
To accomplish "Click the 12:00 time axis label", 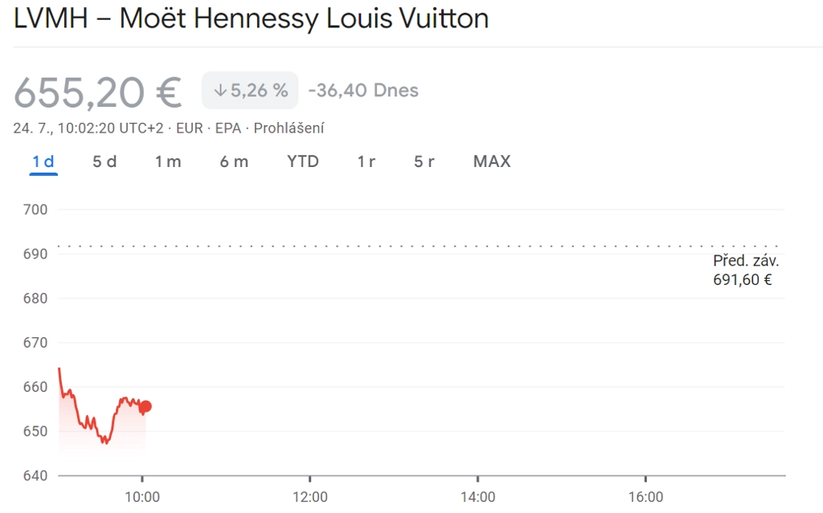I will click(309, 497).
